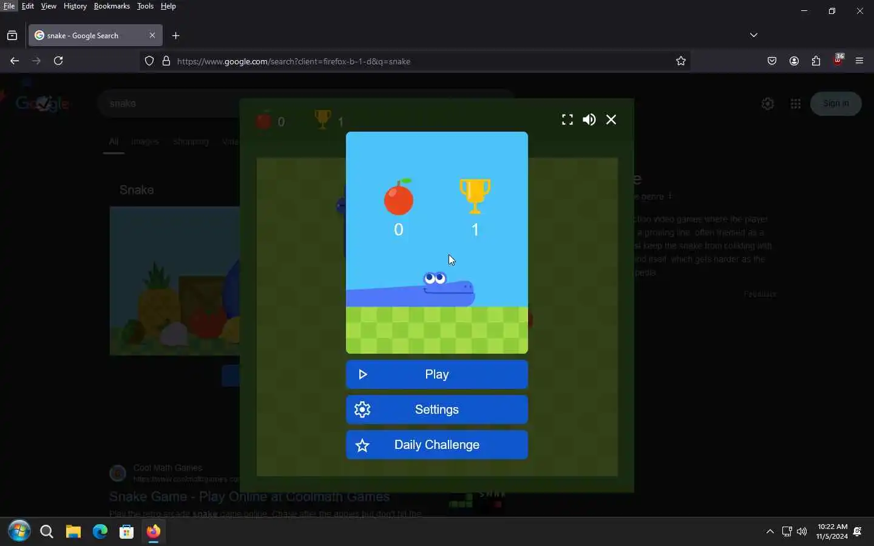Save page to Pocket
The image size is (874, 546).
[772, 61]
